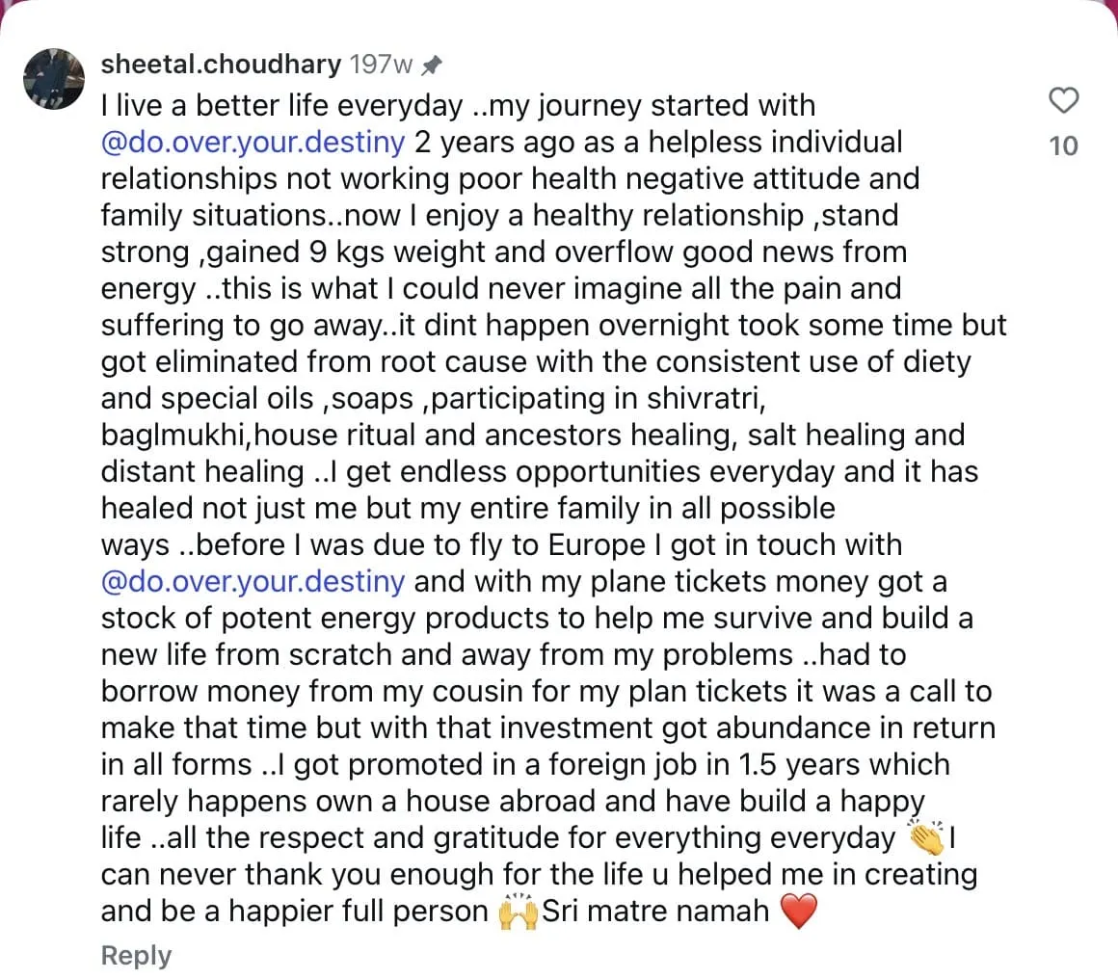Reply to sheetal.choudhary's comment
The height and width of the screenshot is (979, 1118).
point(136,956)
